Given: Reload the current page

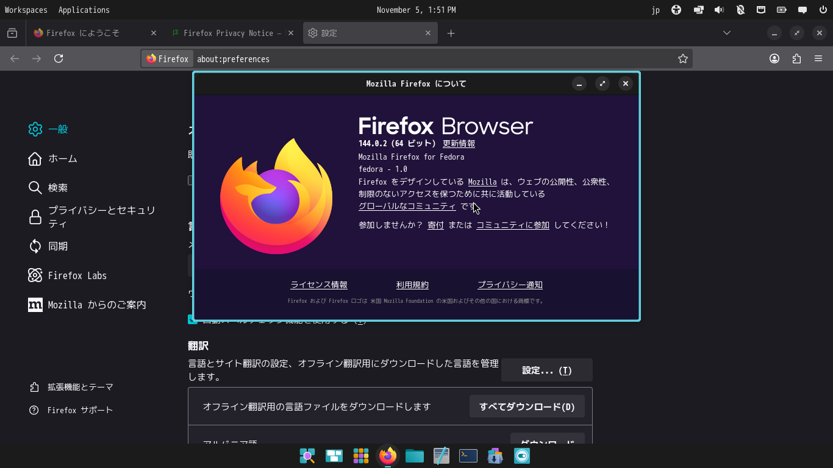Looking at the screenshot, I should [x=59, y=58].
